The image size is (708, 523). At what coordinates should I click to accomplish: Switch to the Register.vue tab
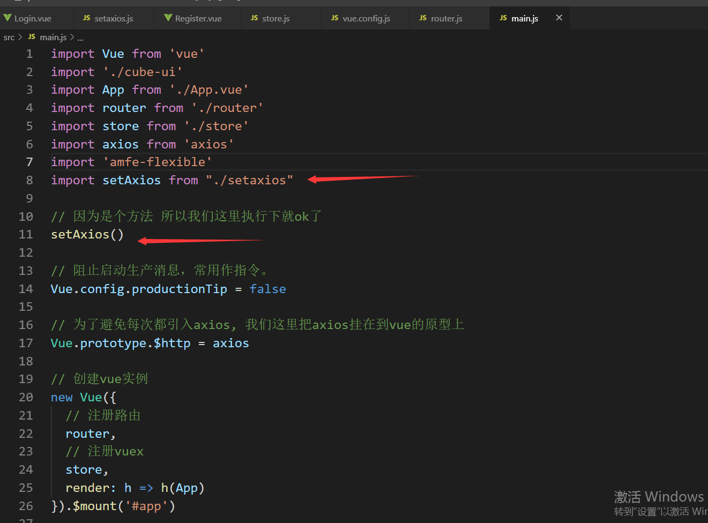coord(198,18)
